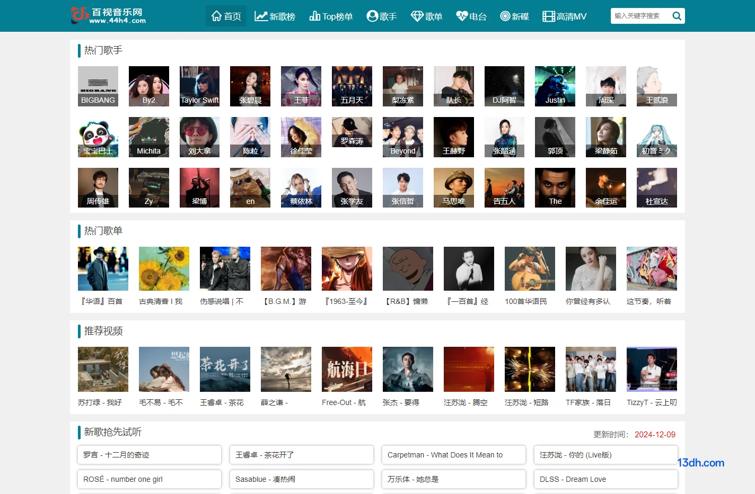Open Carpetman - What Does It Mean to
This screenshot has height=494, width=755.
tap(454, 455)
